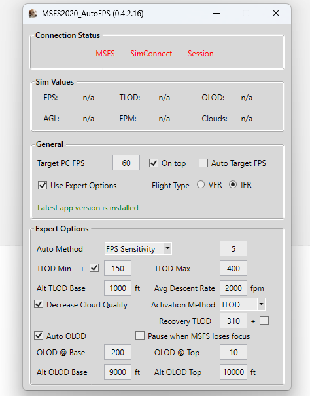Click the AutoFPS app icon in title bar

pyautogui.click(x=33, y=14)
